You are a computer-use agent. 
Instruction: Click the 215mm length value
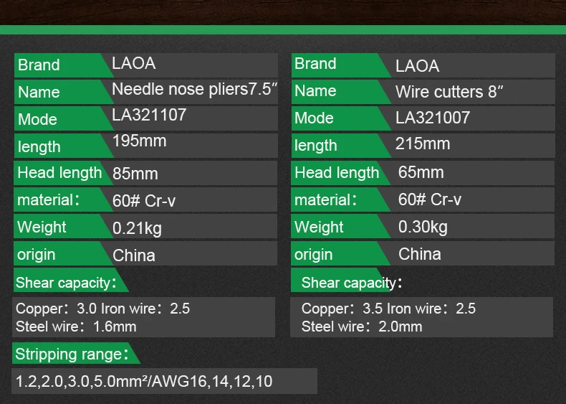click(423, 144)
